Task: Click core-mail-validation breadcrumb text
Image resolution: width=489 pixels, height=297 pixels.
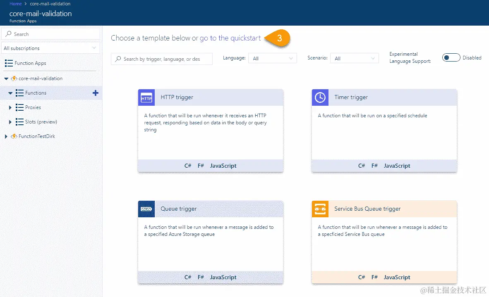Action: coord(50,4)
